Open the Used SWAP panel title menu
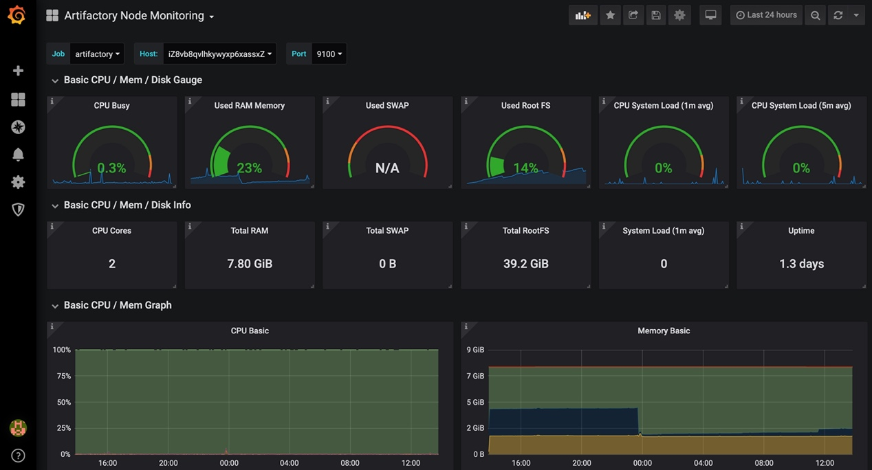The width and height of the screenshot is (872, 470). [x=387, y=105]
